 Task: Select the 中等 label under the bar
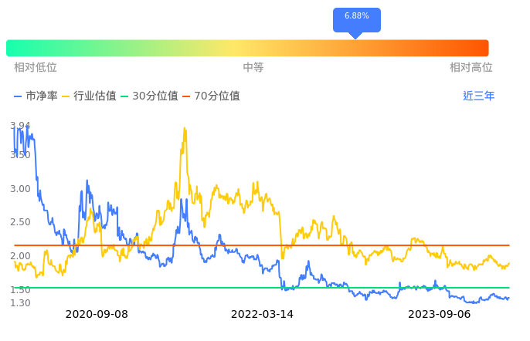click(x=253, y=68)
